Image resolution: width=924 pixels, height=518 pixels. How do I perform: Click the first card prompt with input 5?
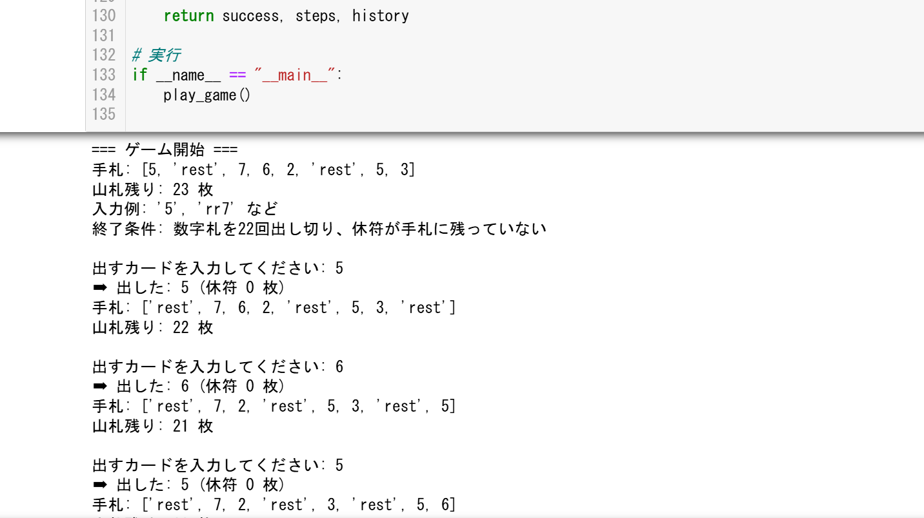217,268
